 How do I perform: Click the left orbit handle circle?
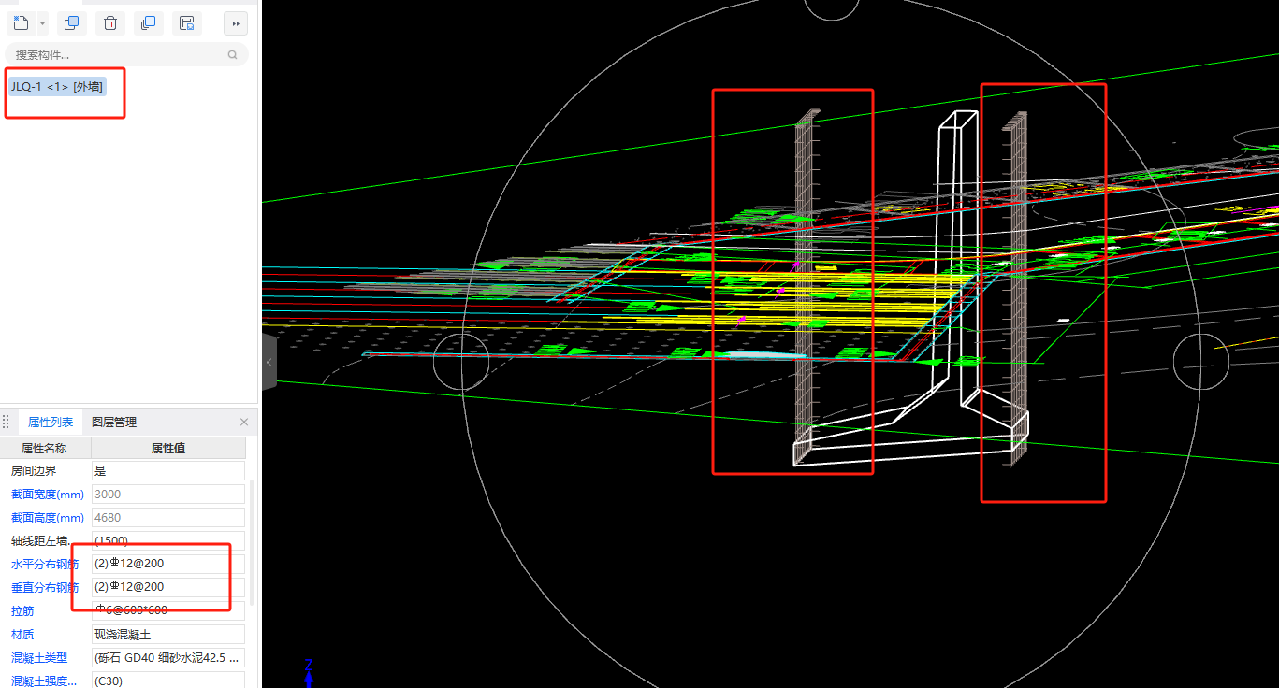pos(461,363)
